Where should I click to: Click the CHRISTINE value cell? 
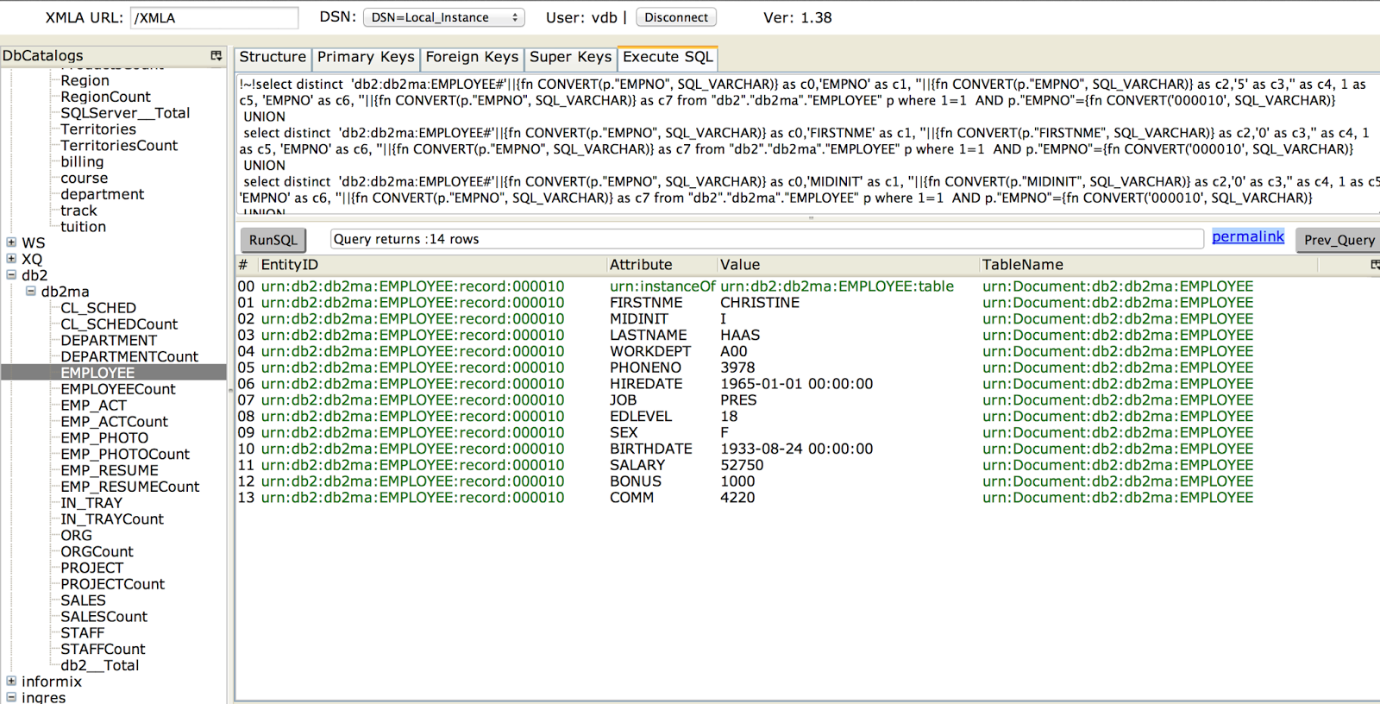pos(760,303)
